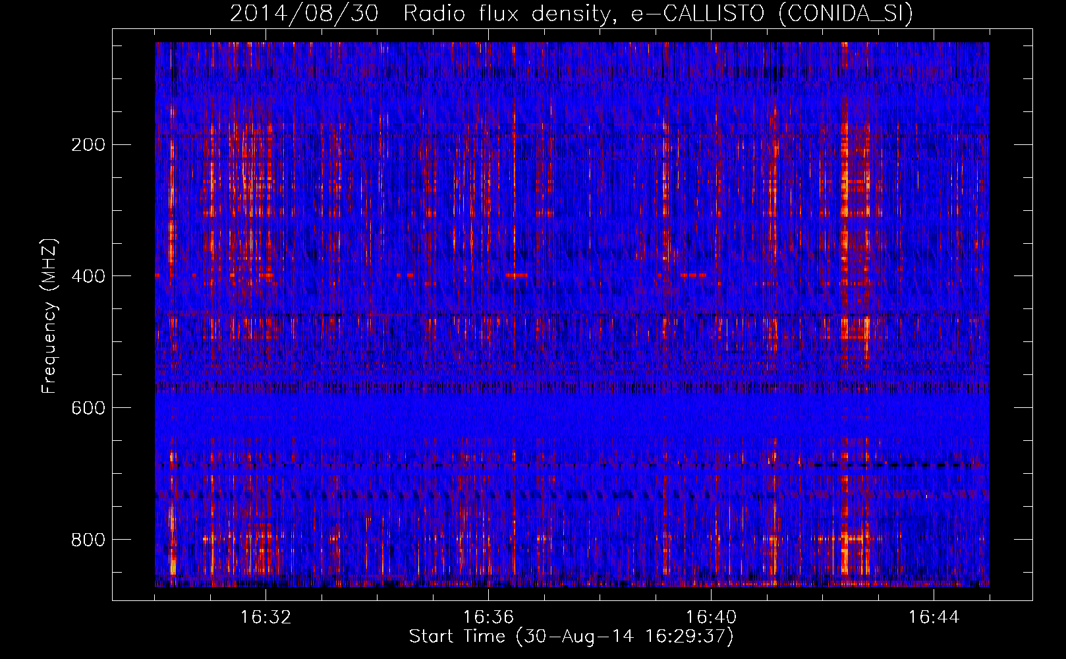Click the Start Time axis label

tap(571, 637)
